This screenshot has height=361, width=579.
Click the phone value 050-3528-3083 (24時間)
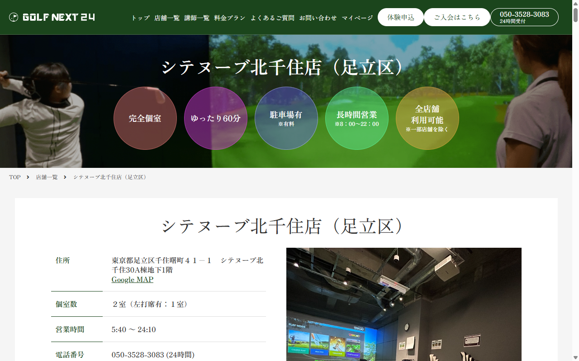(153, 355)
